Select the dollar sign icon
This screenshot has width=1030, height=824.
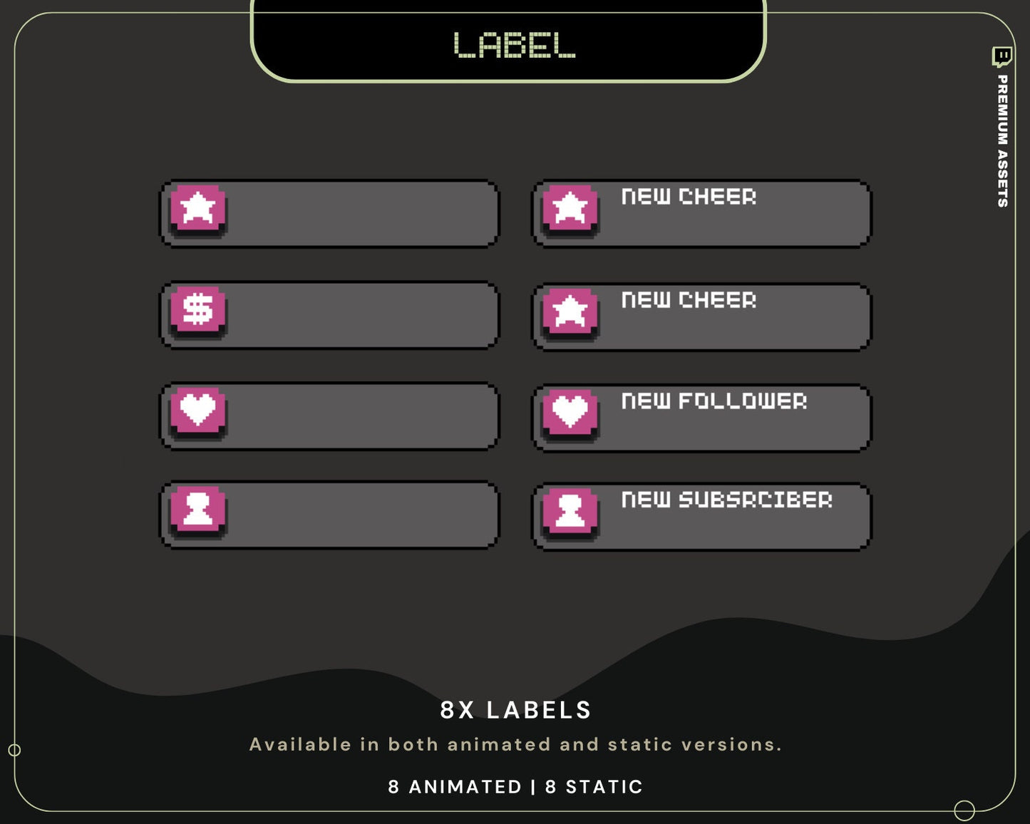pyautogui.click(x=198, y=310)
